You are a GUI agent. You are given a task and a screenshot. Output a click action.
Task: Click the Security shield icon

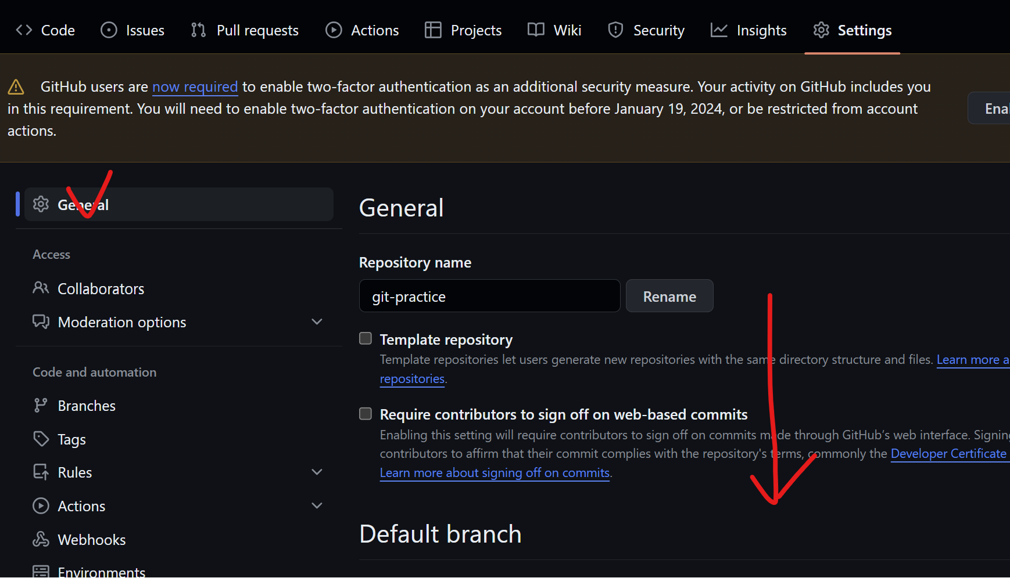615,30
